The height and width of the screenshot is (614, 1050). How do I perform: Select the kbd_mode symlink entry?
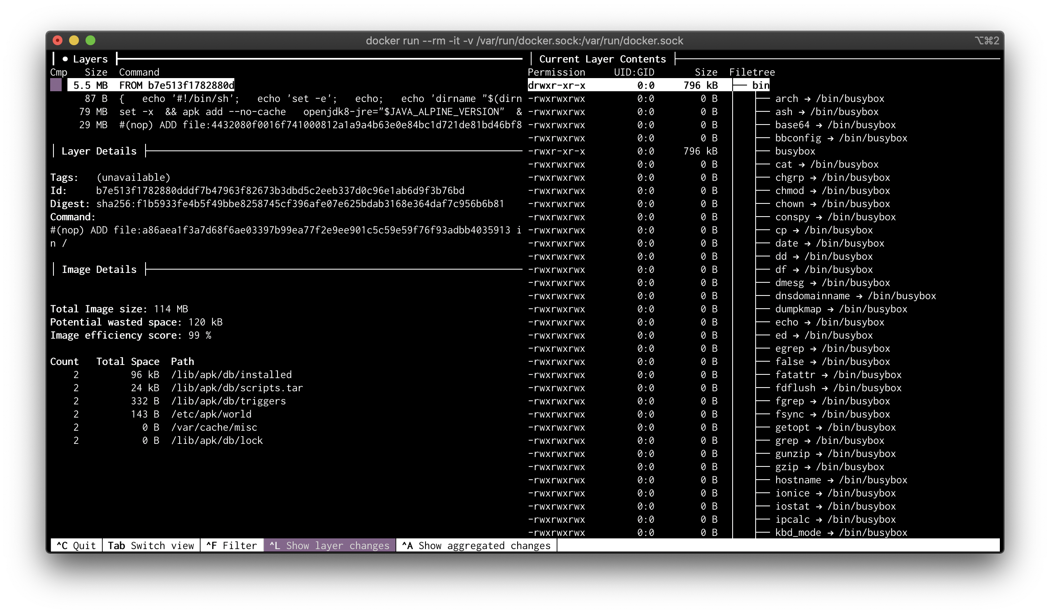840,533
